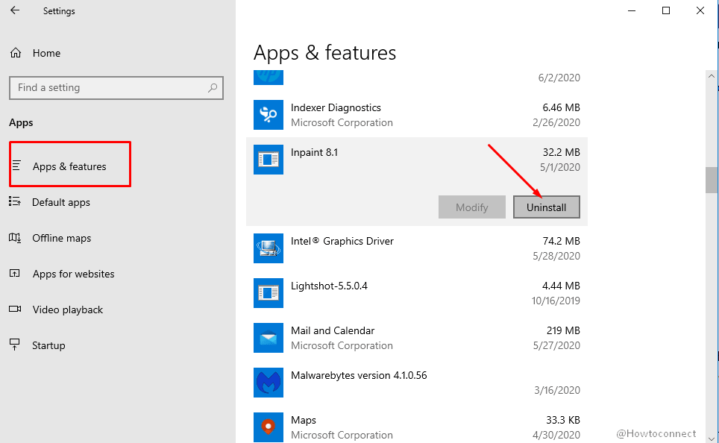
Task: Select the Mail and Calendar entry
Action: pyautogui.click(x=333, y=330)
